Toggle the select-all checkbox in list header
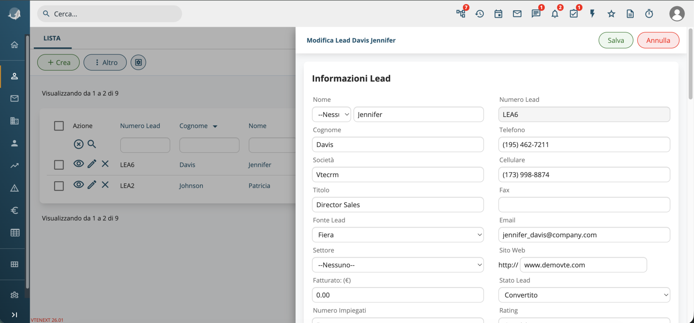Viewport: 694px width, 323px height. click(59, 126)
